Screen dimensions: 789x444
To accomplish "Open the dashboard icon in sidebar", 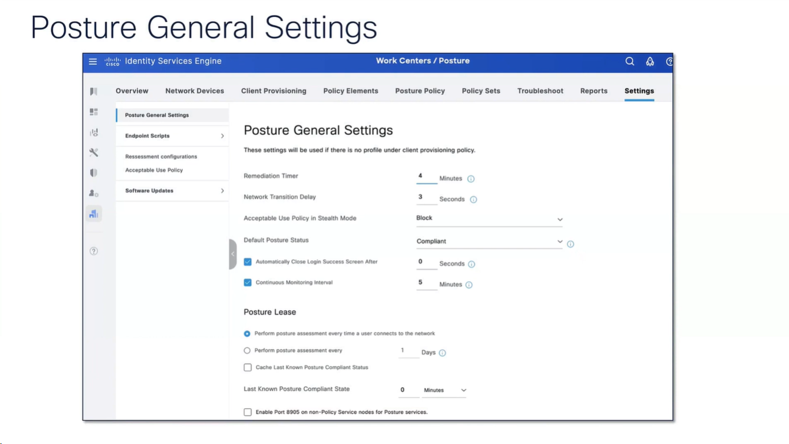I will point(93,112).
